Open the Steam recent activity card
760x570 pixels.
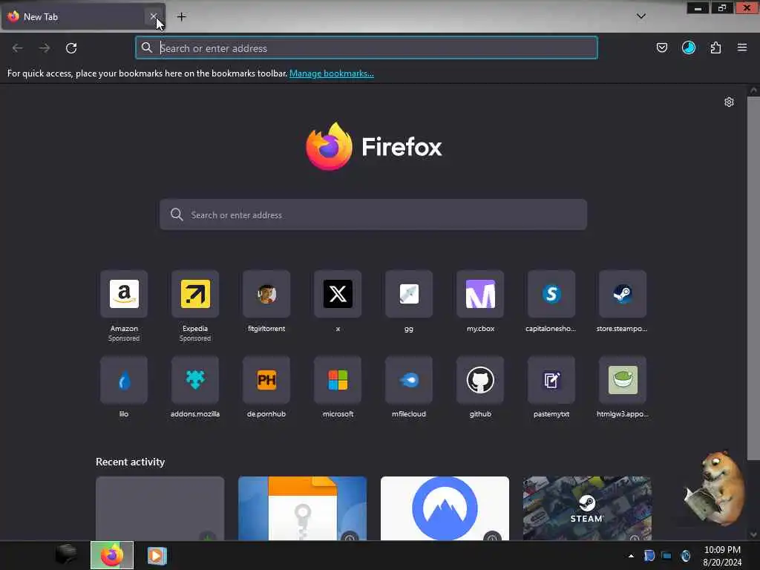[587, 508]
